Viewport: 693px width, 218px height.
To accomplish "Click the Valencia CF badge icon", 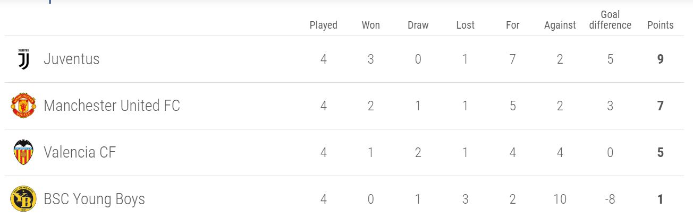I will coord(23,152).
